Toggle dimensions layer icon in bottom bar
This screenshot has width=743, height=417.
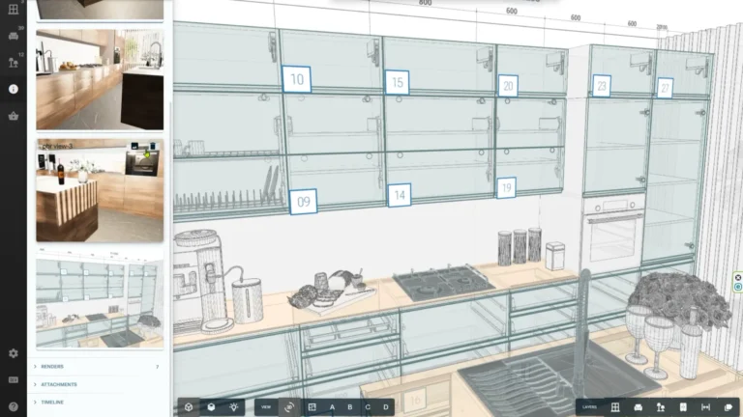(x=705, y=407)
